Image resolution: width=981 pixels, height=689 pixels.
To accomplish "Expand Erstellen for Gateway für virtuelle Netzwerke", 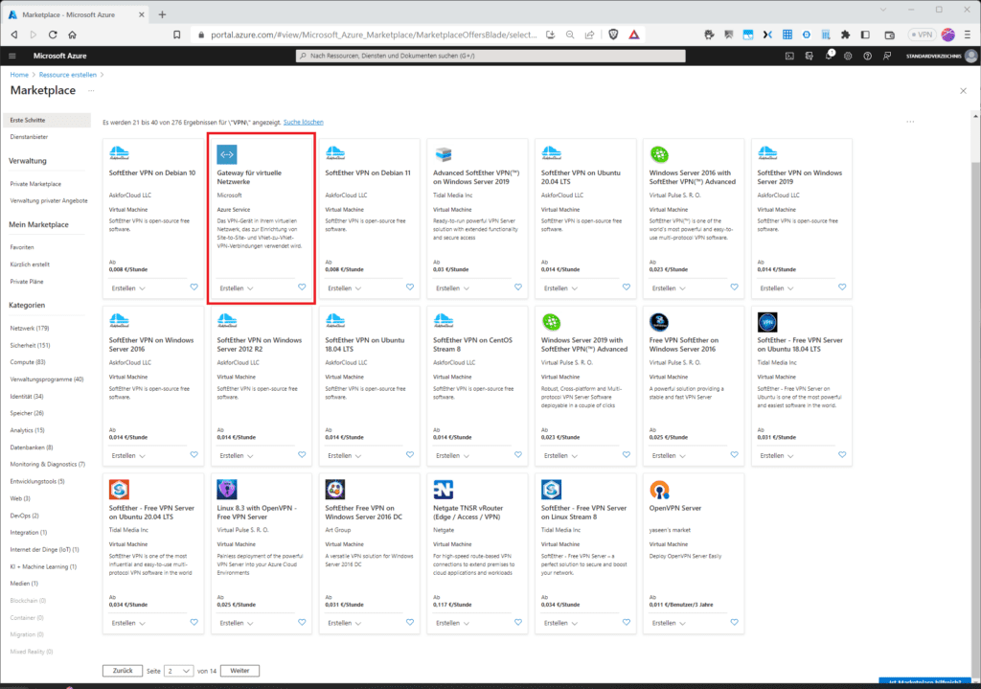I will click(237, 288).
